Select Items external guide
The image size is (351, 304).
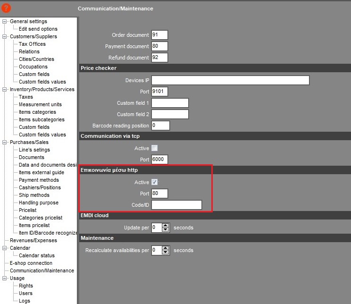(42, 172)
